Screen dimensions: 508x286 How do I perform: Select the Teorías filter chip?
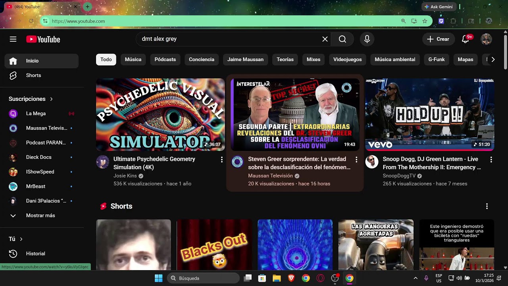click(x=285, y=60)
